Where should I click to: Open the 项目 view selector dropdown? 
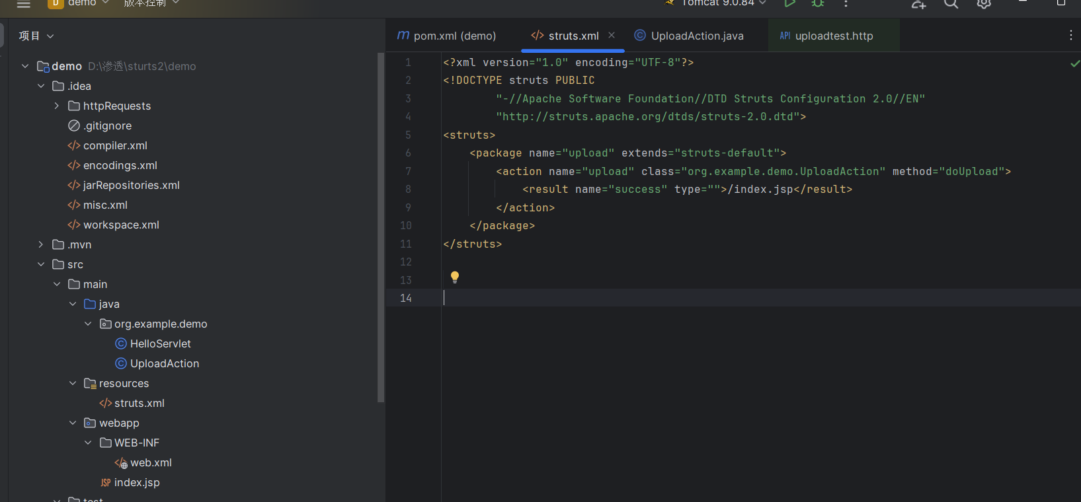tap(36, 36)
